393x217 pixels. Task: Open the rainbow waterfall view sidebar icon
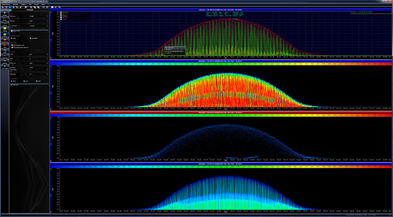point(4,40)
